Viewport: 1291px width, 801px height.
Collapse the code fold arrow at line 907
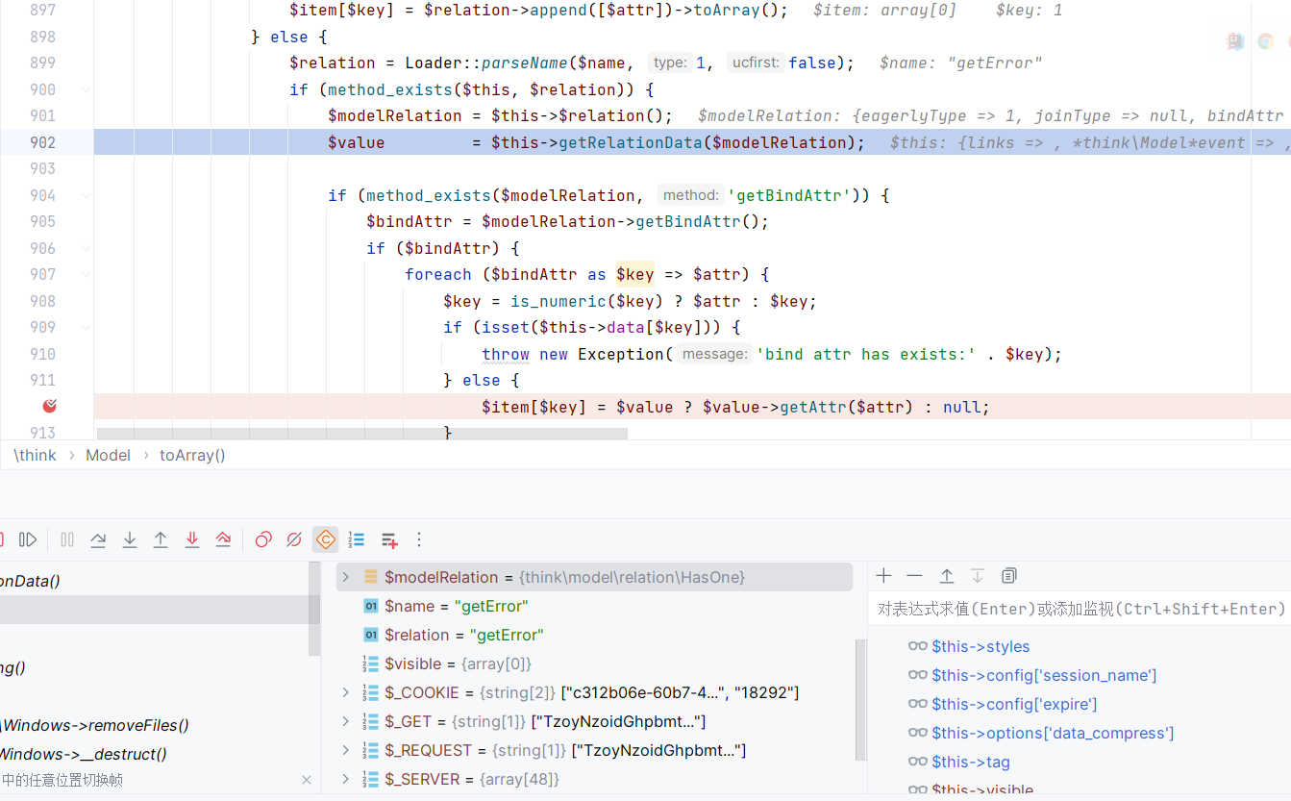pyautogui.click(x=87, y=274)
